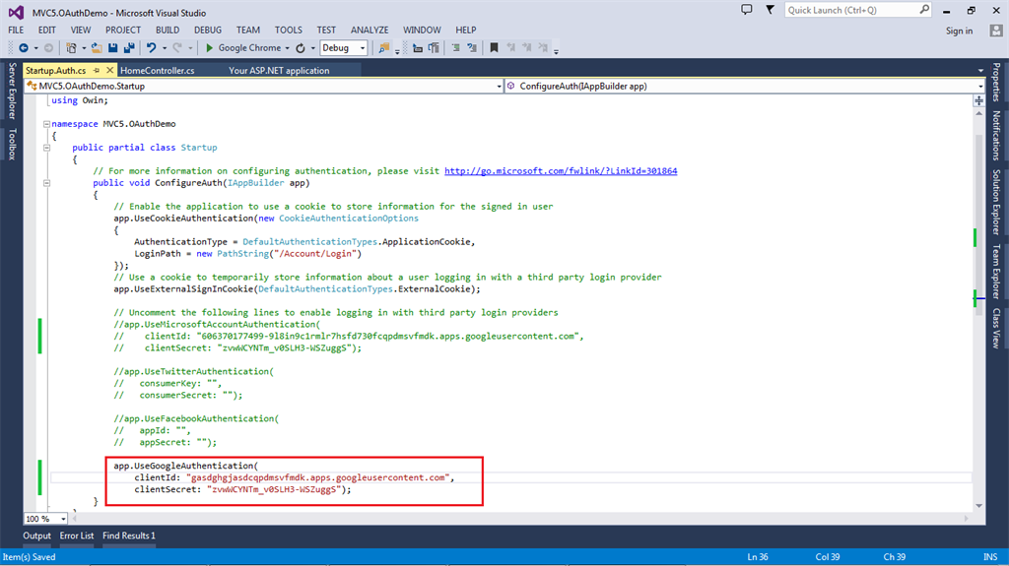Screen dimensions: 1009x566
Task: Click the Undo toolbar icon
Action: point(151,47)
